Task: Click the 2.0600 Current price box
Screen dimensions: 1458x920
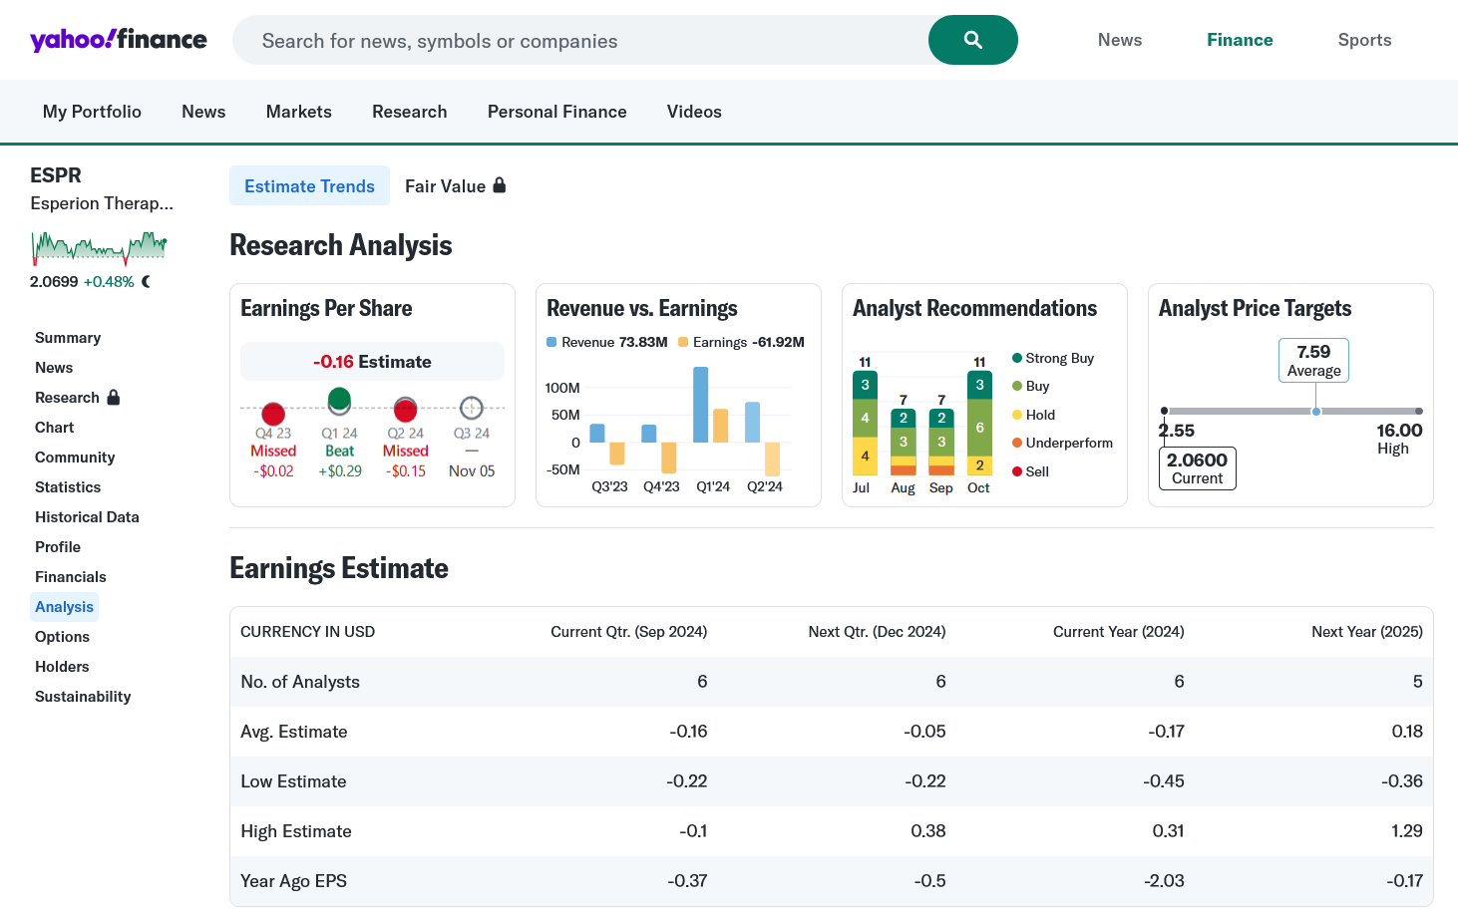Action: (x=1197, y=468)
